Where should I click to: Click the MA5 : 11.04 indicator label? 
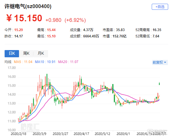pos(23,62)
